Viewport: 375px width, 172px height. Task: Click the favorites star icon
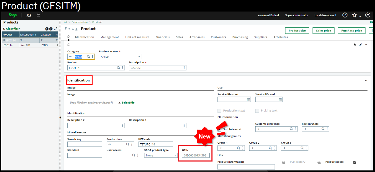click(x=354, y=15)
